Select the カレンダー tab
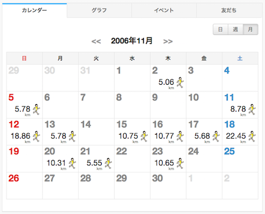 [x=34, y=10]
